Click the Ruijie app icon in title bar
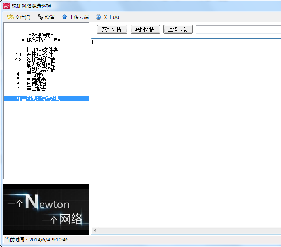Image resolution: width=281 pixels, height=247 pixels. click(x=6, y=6)
